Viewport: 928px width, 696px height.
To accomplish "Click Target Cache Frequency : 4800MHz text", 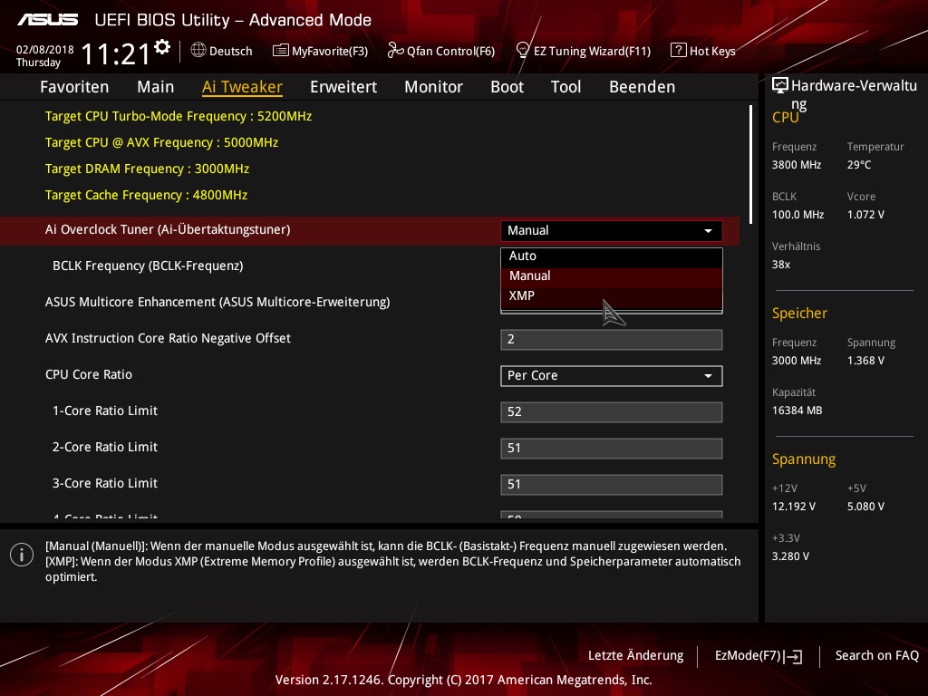I will 146,195.
